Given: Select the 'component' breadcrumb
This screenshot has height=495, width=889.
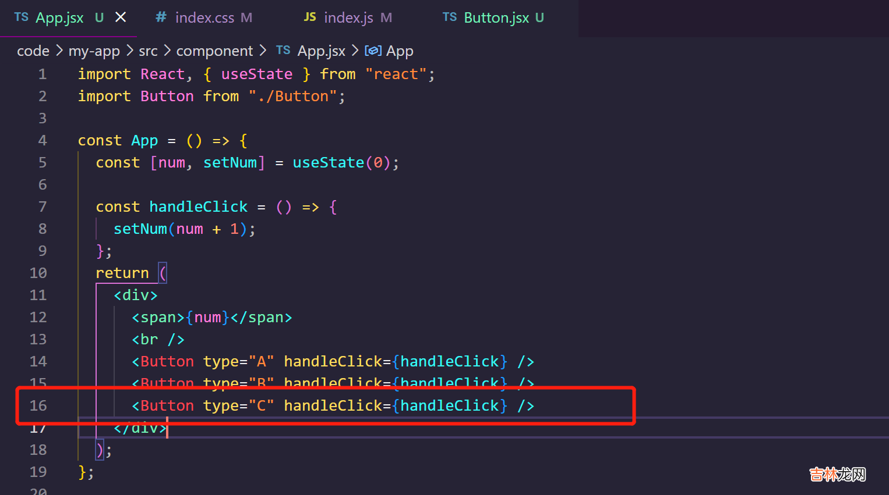Looking at the screenshot, I should [214, 51].
